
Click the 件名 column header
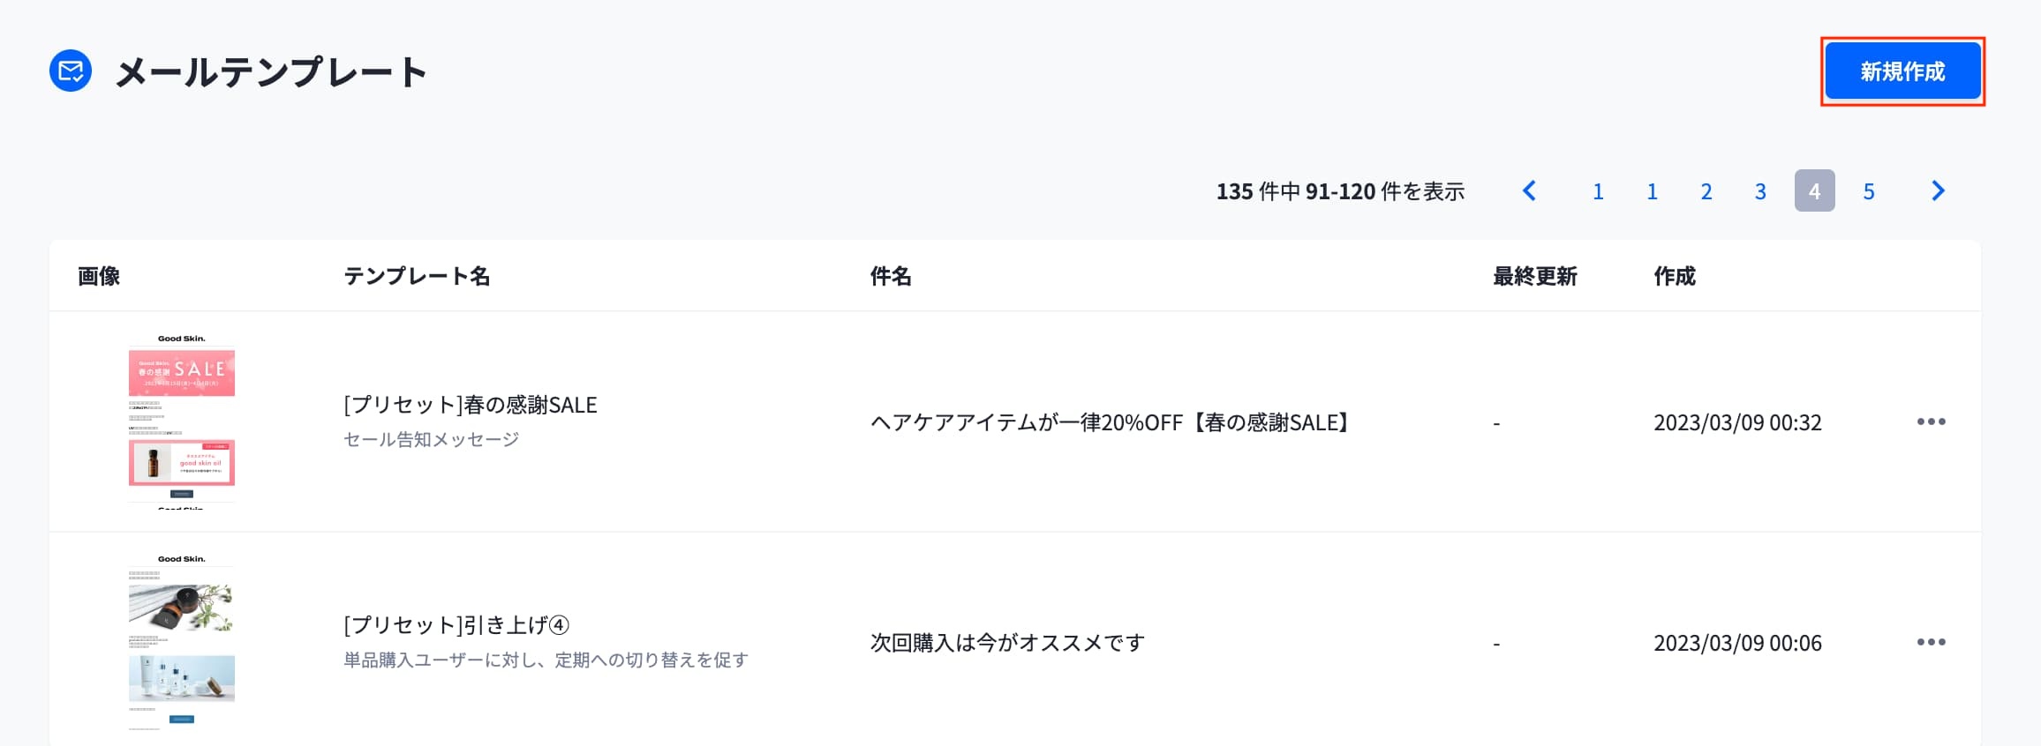tap(890, 276)
